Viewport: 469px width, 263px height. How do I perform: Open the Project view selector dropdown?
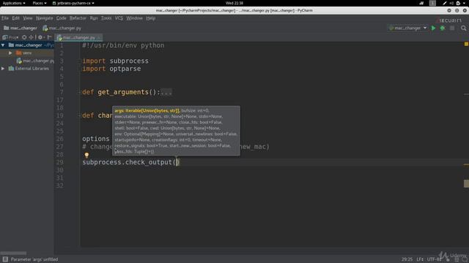10,37
